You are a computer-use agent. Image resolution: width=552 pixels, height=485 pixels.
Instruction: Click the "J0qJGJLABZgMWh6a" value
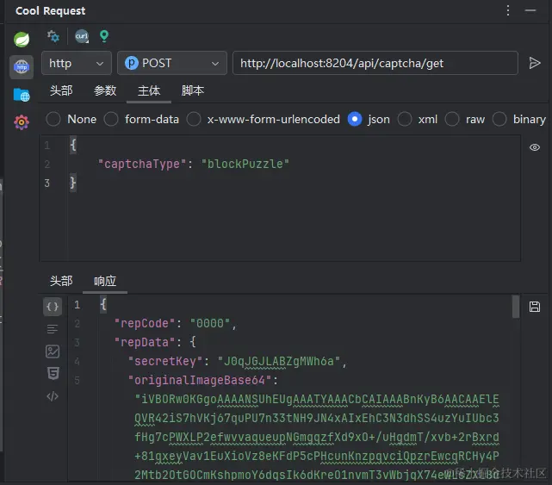[x=279, y=361]
